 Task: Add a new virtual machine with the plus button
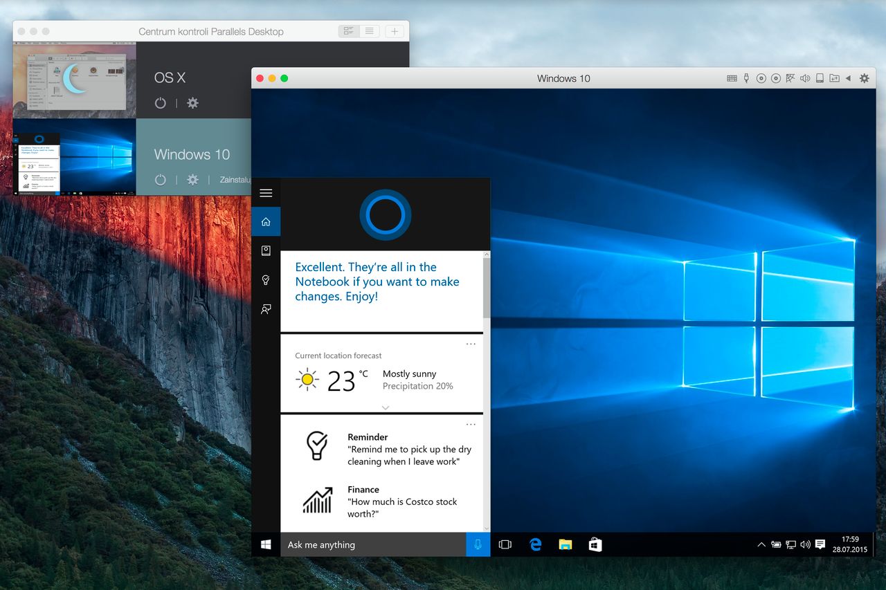(x=394, y=31)
